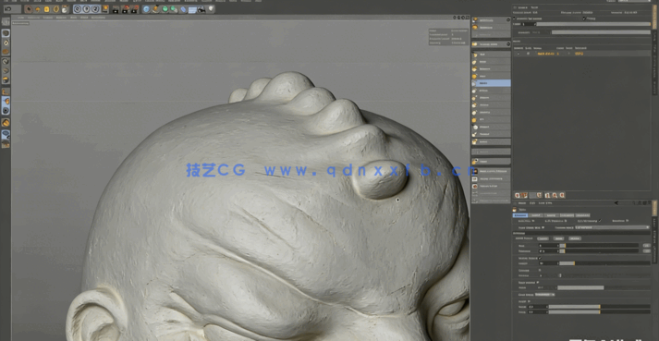Select the Grab sculpt brush
The height and width of the screenshot is (341, 659).
pyautogui.click(x=491, y=62)
